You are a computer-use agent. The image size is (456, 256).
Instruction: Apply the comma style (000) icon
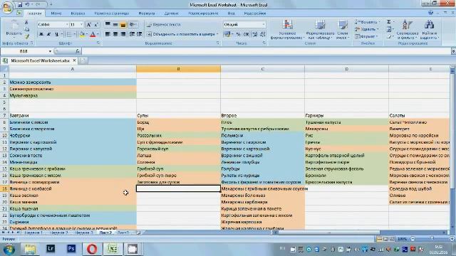(x=246, y=34)
